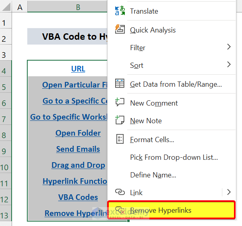Image resolution: width=242 pixels, height=226 pixels.
Task: Click the Translate icon in context menu
Action: pos(120,11)
